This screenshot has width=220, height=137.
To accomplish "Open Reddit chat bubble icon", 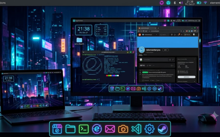I will pyautogui.click(x=175, y=35).
